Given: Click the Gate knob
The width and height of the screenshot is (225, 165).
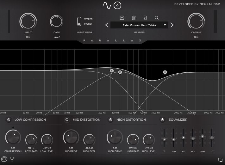Looking at the screenshot, I should (57, 21).
